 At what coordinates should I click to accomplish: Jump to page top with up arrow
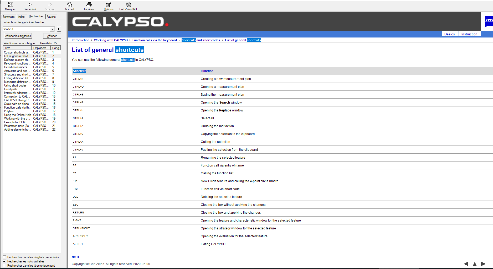(475, 264)
